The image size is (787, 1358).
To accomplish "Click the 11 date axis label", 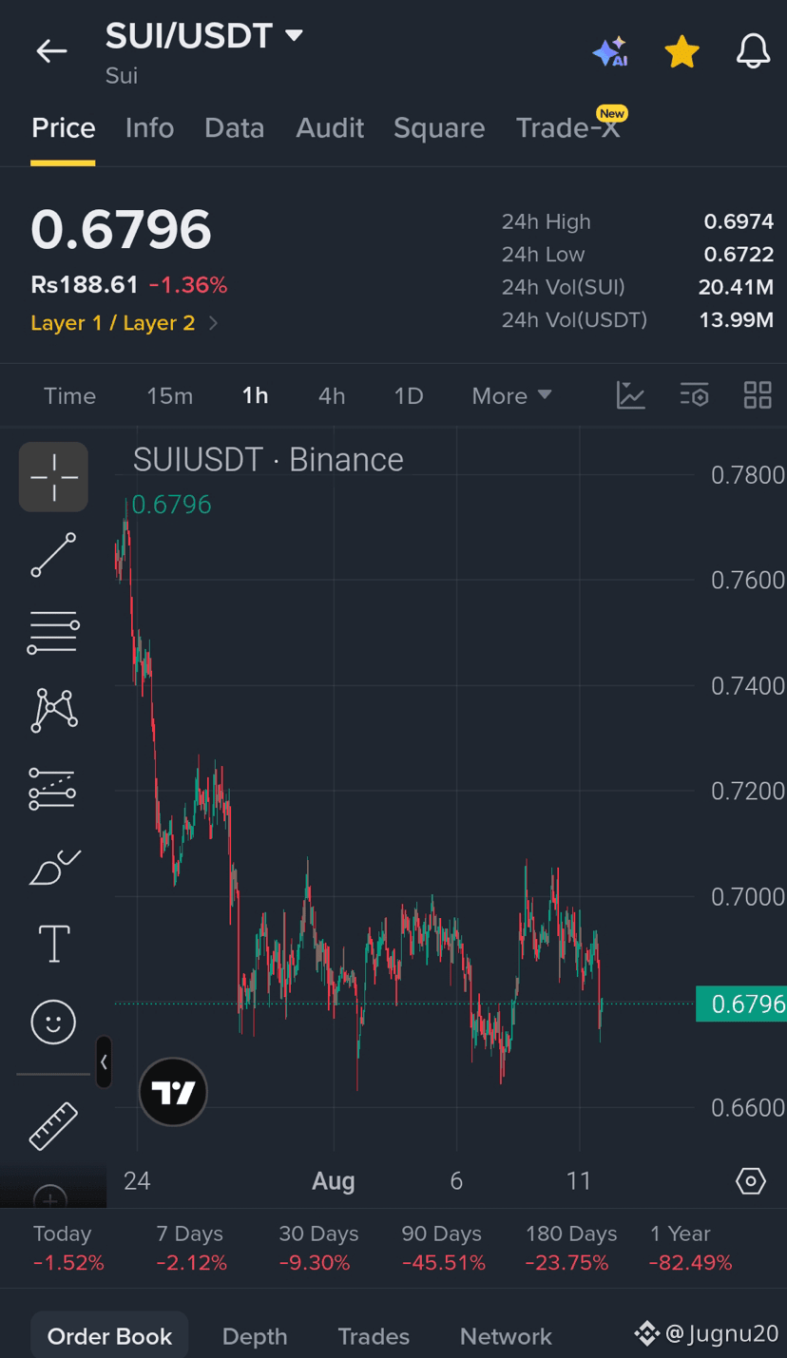I will [x=579, y=1181].
